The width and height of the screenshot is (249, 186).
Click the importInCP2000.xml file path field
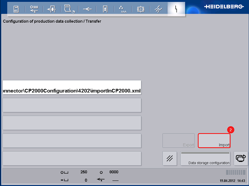click(x=72, y=87)
